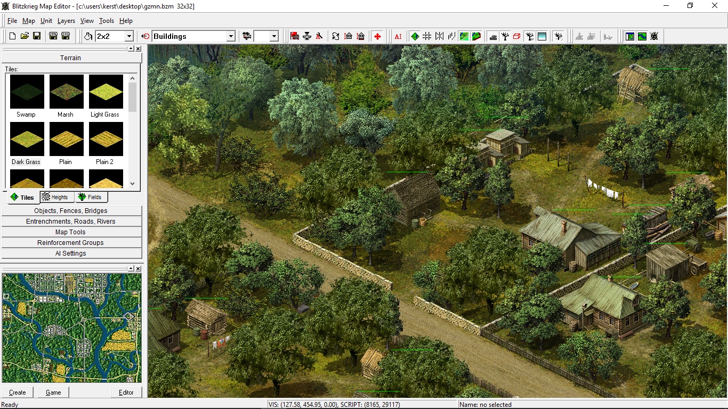The height and width of the screenshot is (409, 728).
Task: Click the red four-way arrows icon
Action: [377, 36]
